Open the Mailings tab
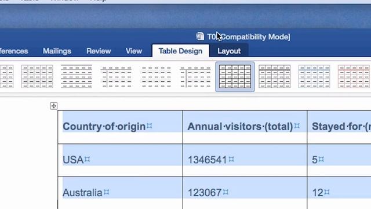Image resolution: width=371 pixels, height=209 pixels. [x=57, y=51]
